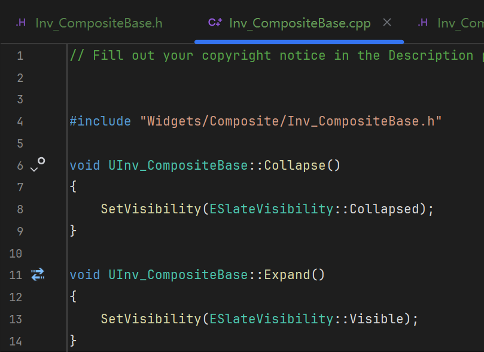Click the .H icon on the rightmost tab
Image resolution: width=484 pixels, height=352 pixels.
pyautogui.click(x=422, y=23)
